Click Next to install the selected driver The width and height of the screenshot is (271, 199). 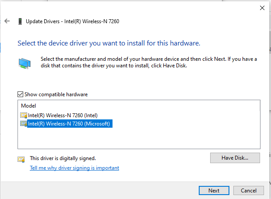click(214, 191)
